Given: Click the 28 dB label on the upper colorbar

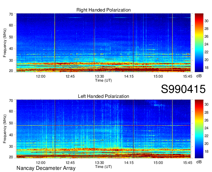Looking at the screenshot, I should [206, 29].
